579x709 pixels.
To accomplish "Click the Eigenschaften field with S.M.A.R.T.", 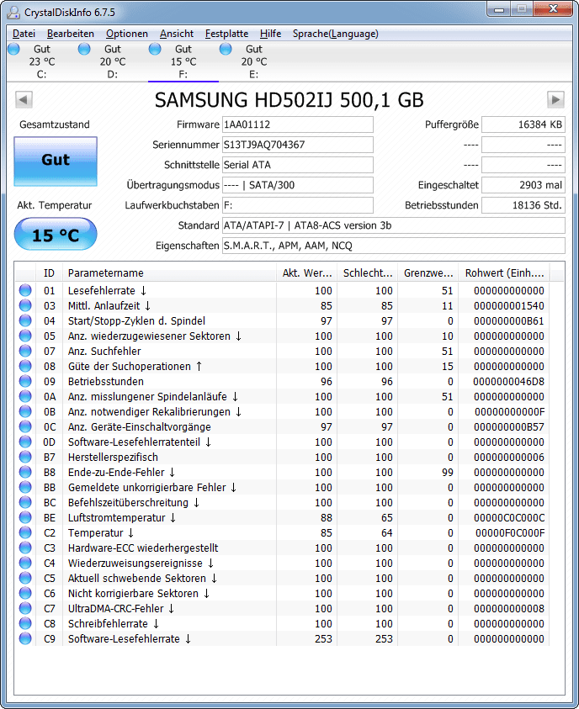I will (394, 246).
